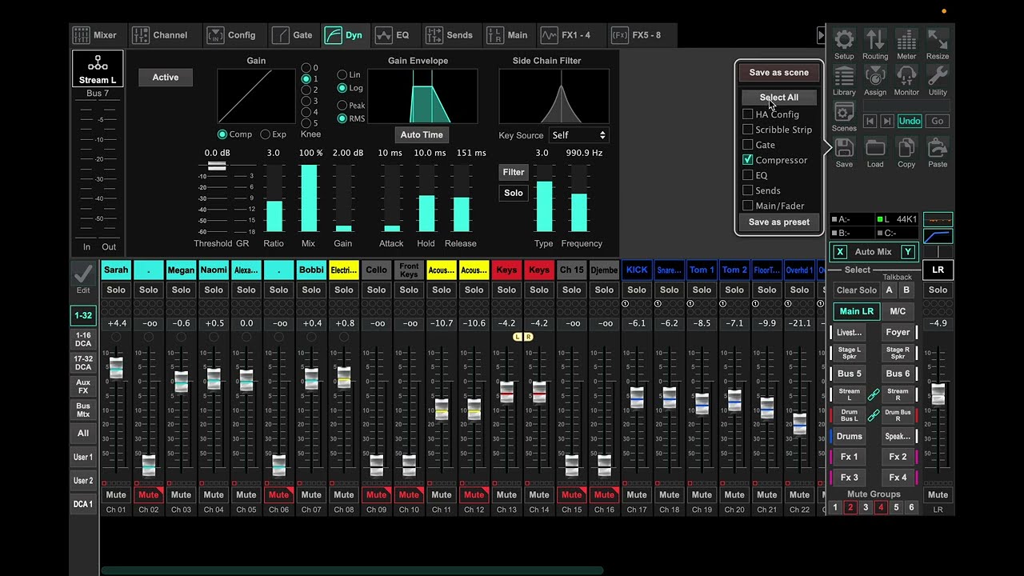Viewport: 1024px width, 576px height.
Task: Open the Key Source dropdown
Action: pyautogui.click(x=578, y=135)
